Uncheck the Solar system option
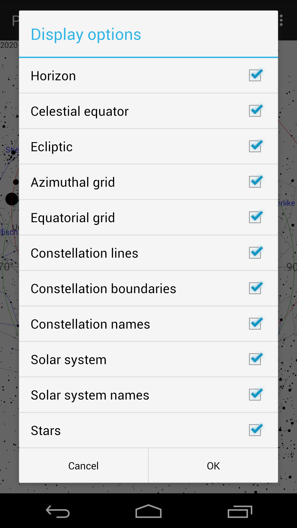Screen dimensions: 297x528 pyautogui.click(x=255, y=359)
